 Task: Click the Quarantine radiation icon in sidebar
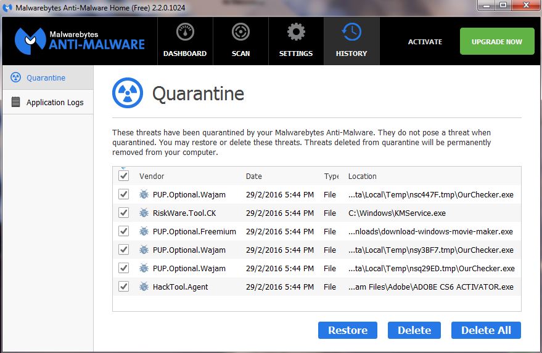(x=15, y=77)
